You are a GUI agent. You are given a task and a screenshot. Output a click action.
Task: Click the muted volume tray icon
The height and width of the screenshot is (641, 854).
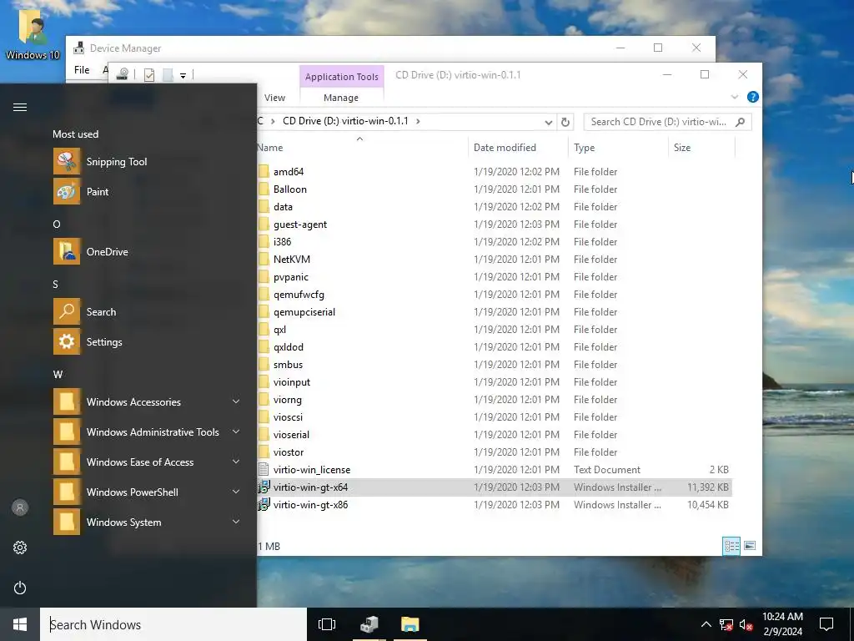[746, 624]
